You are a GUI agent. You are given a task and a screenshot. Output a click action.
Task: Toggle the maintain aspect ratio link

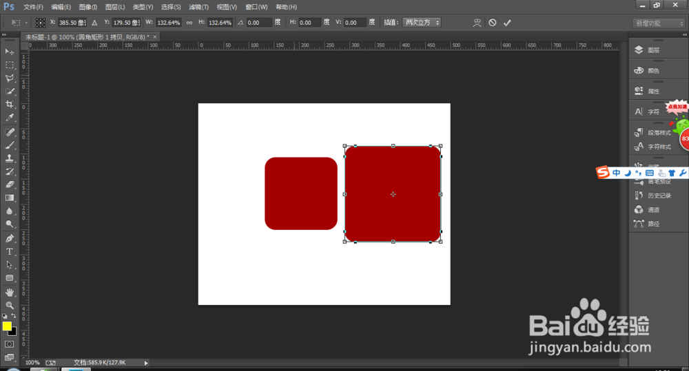tap(189, 23)
